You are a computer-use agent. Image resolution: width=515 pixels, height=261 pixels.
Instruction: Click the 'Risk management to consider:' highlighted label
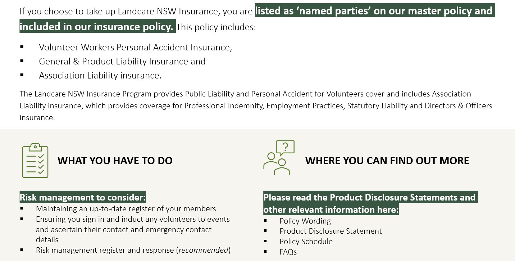click(83, 197)
